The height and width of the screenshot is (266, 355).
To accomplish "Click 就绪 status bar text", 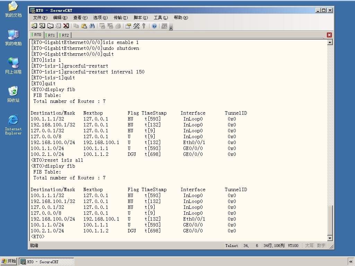I will [x=34, y=246].
